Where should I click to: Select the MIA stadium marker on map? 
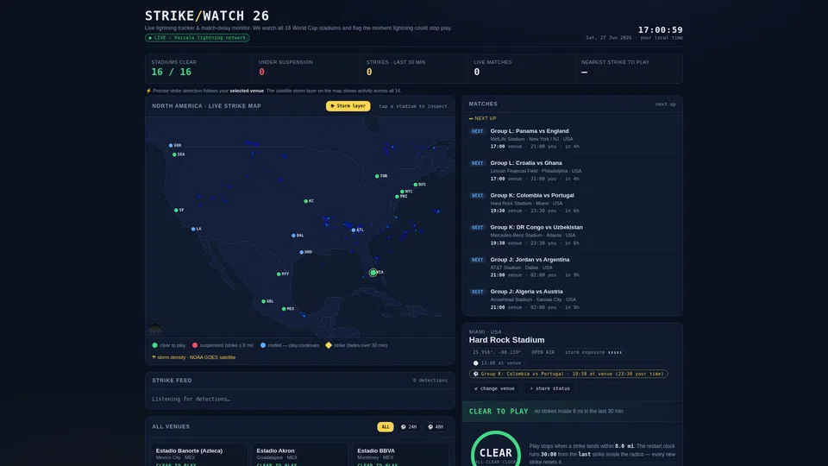(x=373, y=273)
